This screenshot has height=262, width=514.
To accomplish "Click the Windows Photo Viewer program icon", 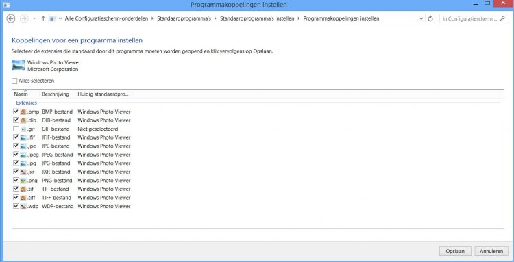I will (x=19, y=65).
